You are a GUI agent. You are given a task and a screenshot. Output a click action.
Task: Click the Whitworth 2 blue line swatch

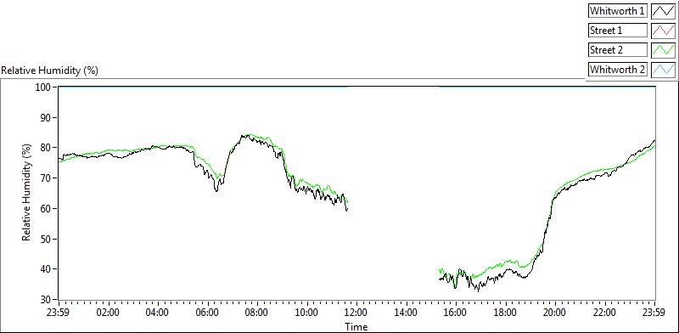tap(664, 70)
